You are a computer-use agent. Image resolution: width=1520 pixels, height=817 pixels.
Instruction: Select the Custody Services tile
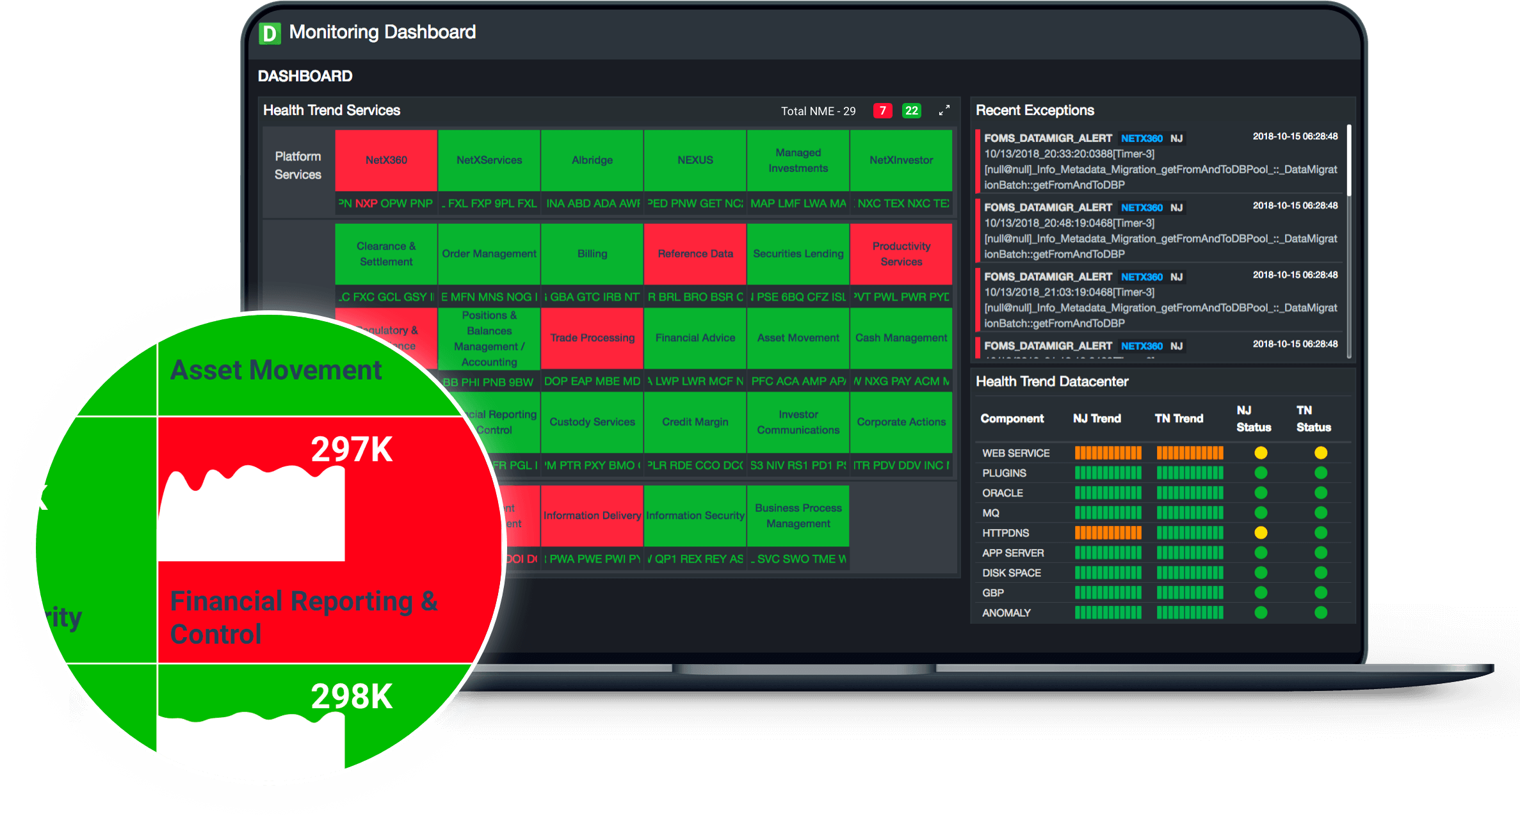pyautogui.click(x=592, y=422)
